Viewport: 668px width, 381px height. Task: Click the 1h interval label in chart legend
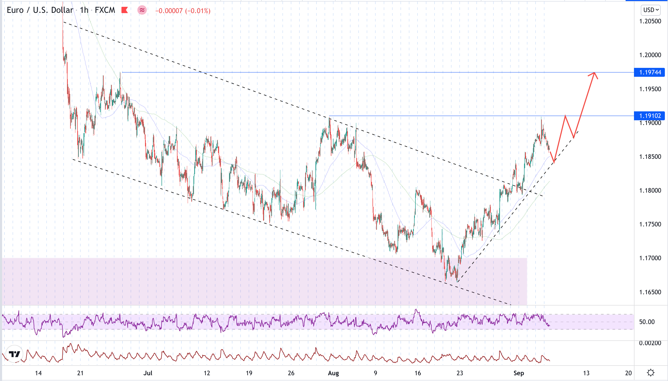84,10
